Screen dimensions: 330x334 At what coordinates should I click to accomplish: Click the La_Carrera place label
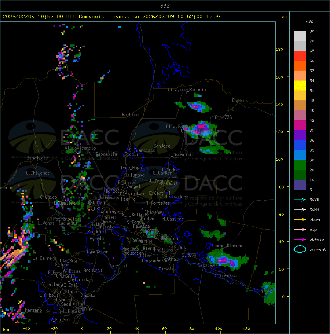[45, 258]
